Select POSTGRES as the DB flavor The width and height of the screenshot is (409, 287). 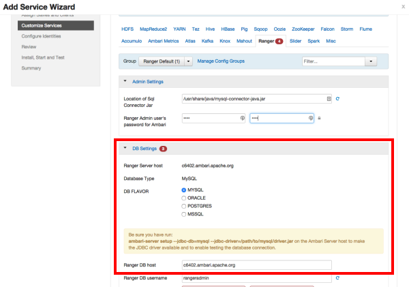coord(184,206)
